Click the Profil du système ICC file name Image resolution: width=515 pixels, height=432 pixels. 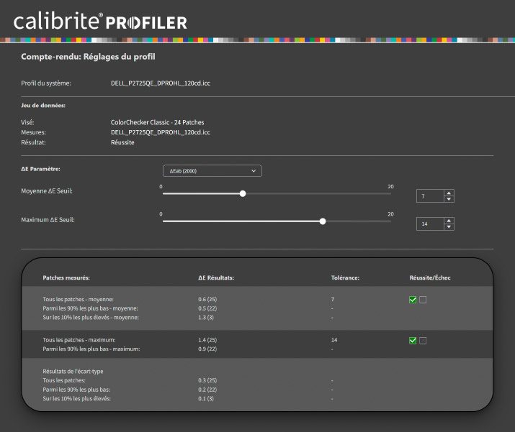coord(161,83)
